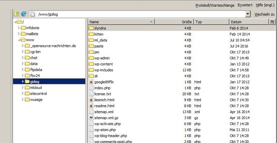The width and height of the screenshot is (277, 143).
Task: Expand the _opensource-nachrichten.de node
Action: click(23, 46)
